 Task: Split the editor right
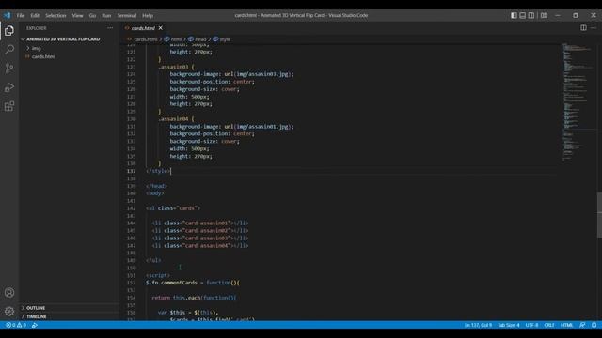click(x=583, y=27)
